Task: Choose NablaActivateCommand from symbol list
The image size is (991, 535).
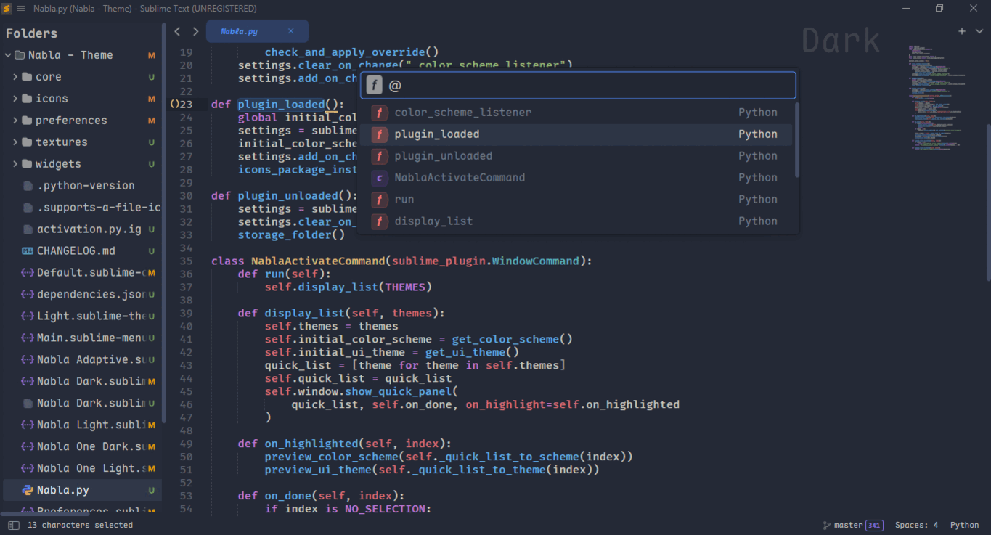Action: click(x=576, y=178)
